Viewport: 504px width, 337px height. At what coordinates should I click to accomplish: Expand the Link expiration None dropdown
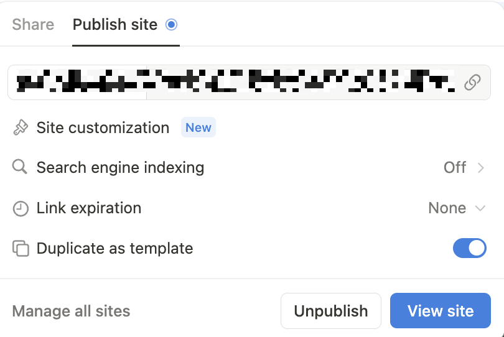(457, 208)
